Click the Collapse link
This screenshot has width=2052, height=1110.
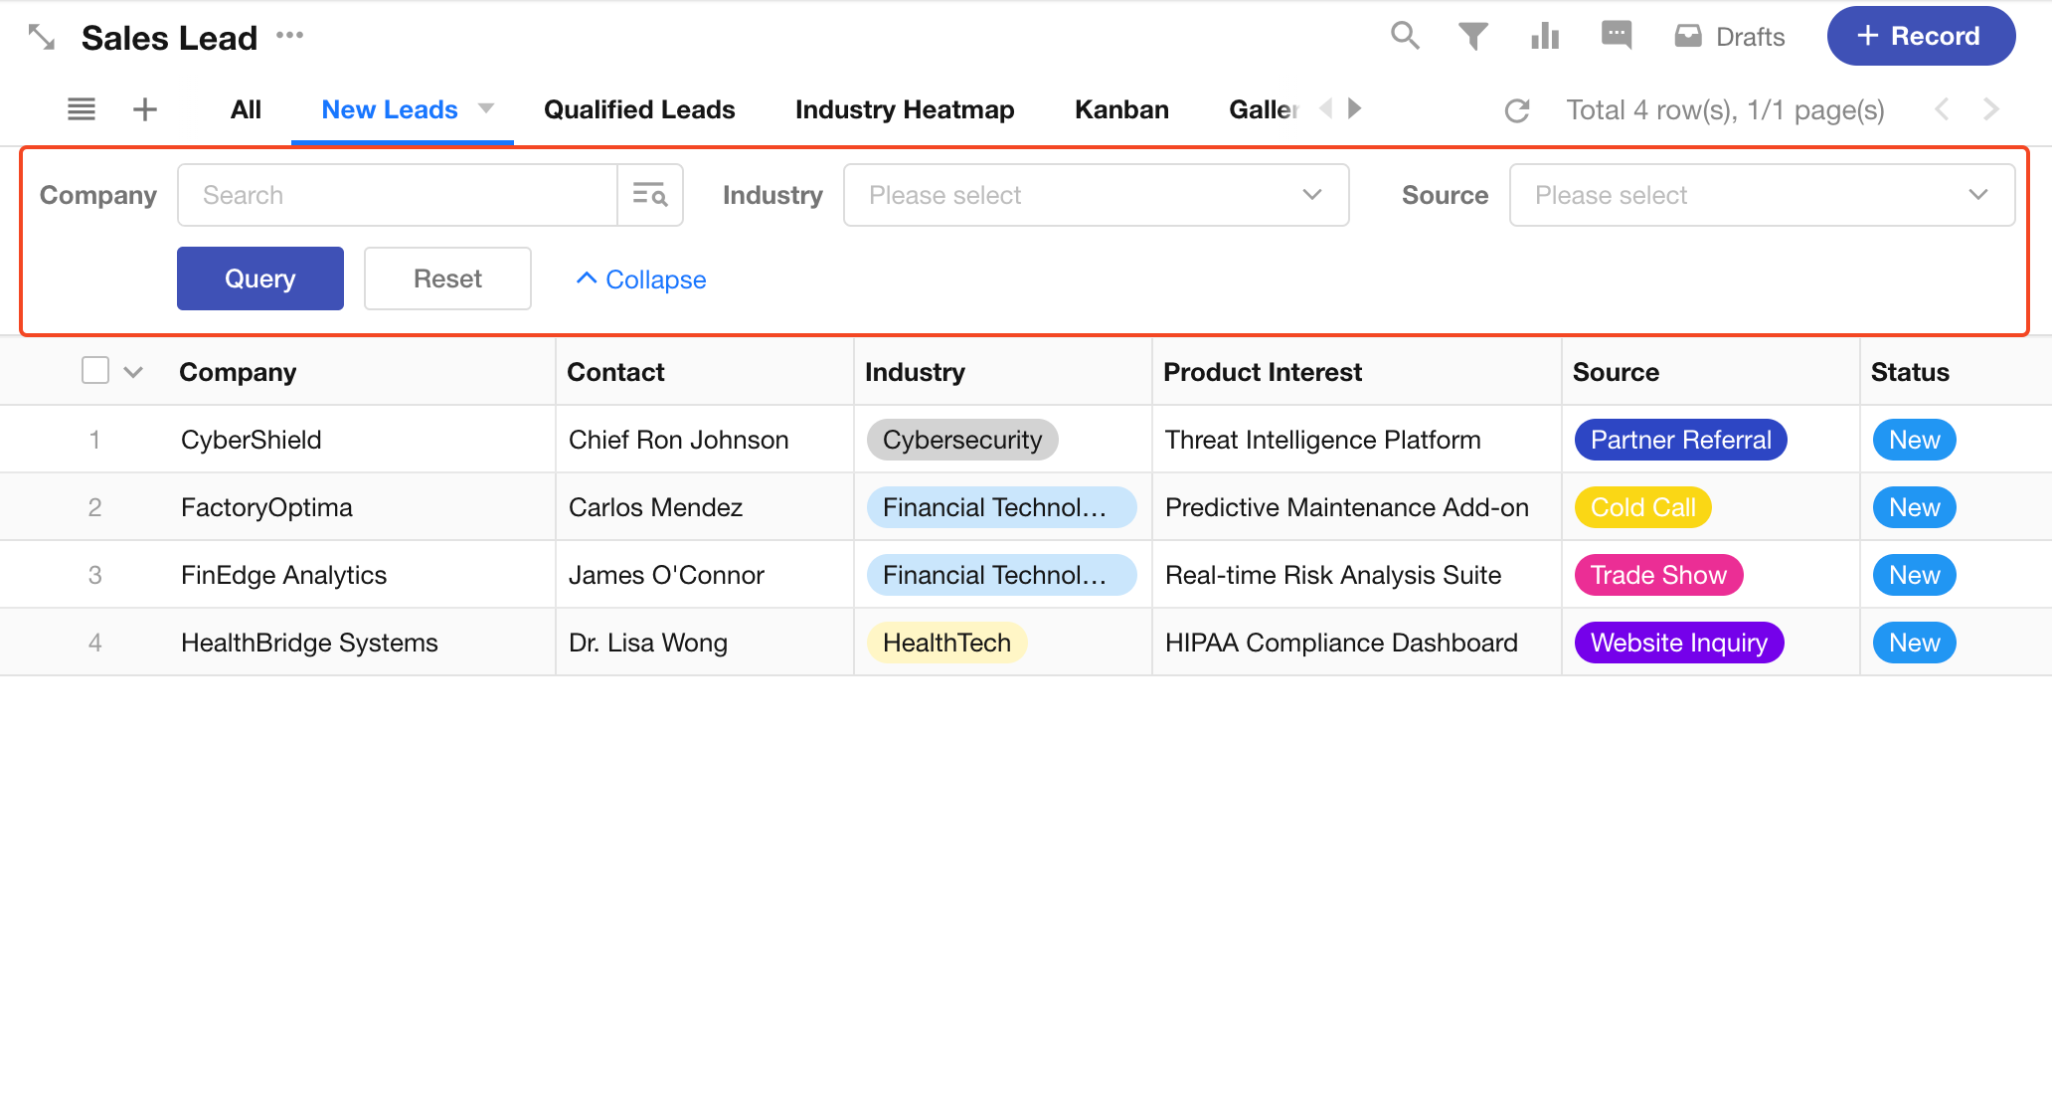(x=641, y=279)
